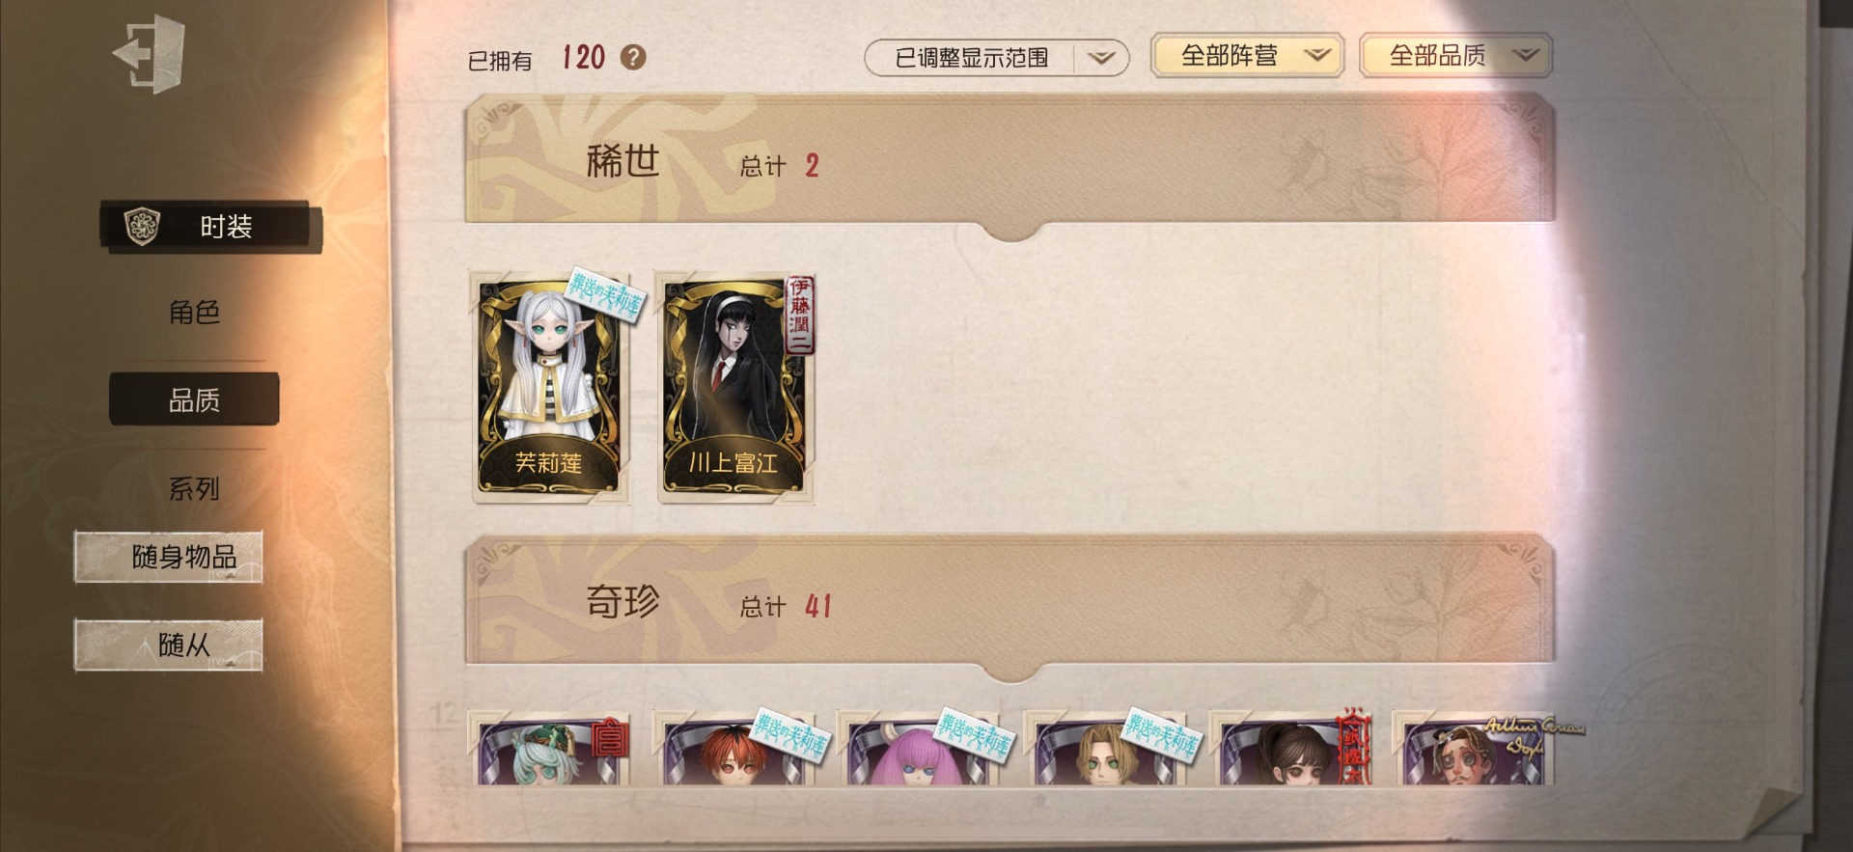Open the 全部阵营 faction filter
The height and width of the screenshot is (852, 1853).
[x=1248, y=55]
